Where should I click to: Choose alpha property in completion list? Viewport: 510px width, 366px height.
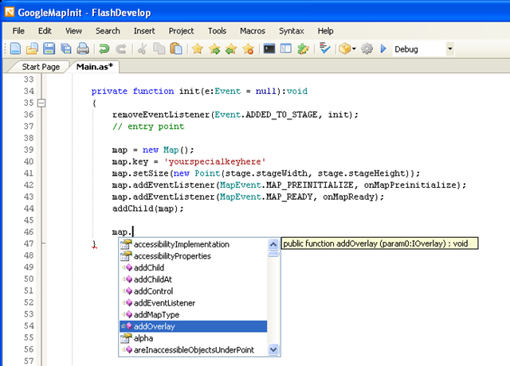[193, 338]
